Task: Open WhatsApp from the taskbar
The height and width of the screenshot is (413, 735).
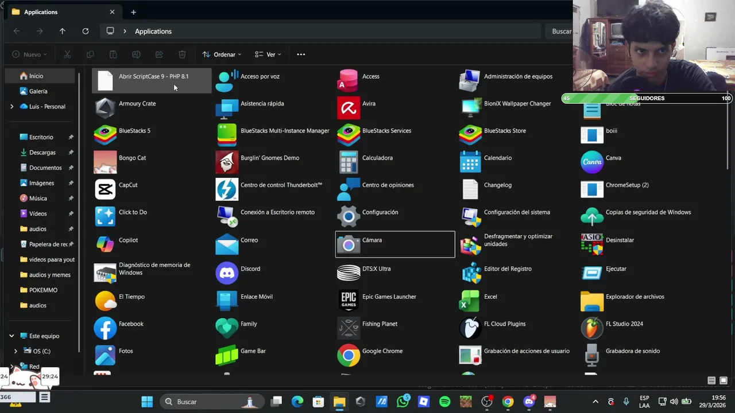Action: pos(403,402)
